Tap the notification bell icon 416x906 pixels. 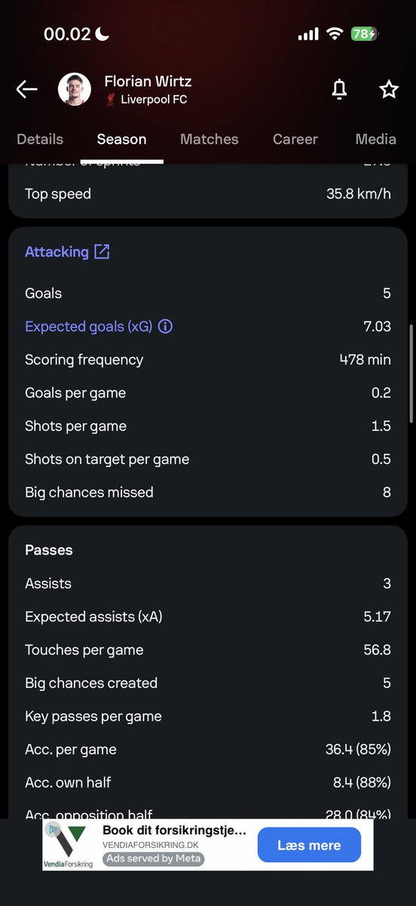pyautogui.click(x=339, y=89)
